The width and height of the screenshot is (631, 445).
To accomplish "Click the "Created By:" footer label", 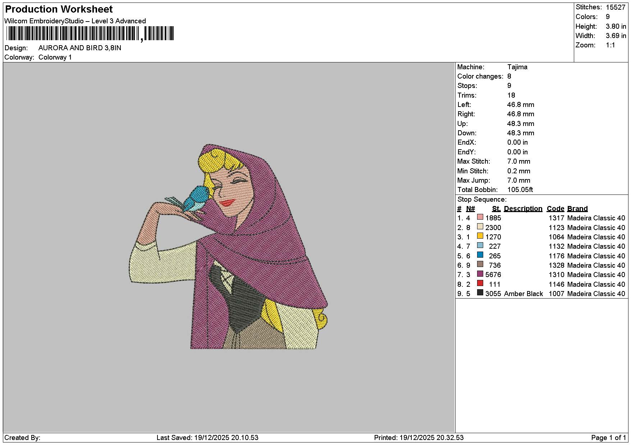I will coord(22,438).
